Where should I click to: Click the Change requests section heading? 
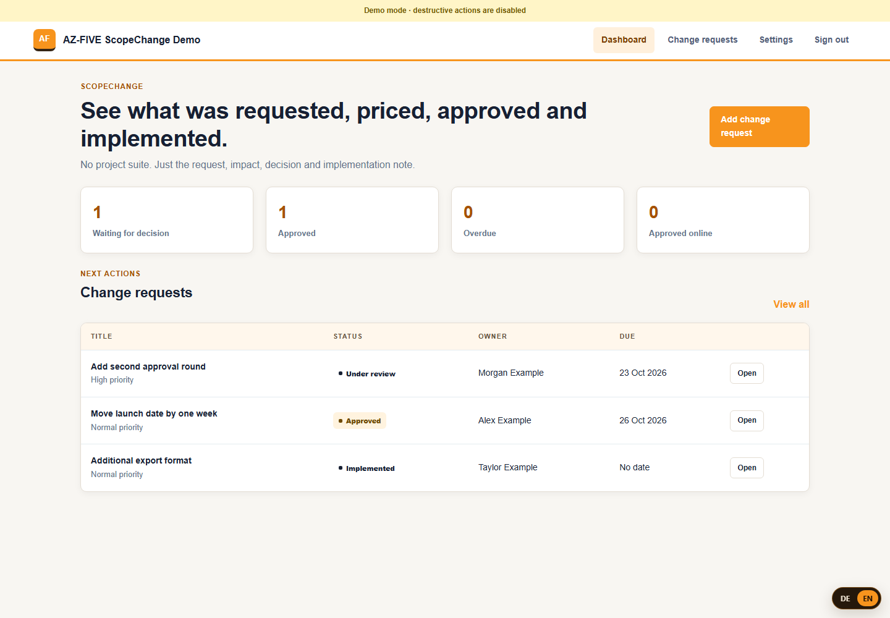[137, 292]
